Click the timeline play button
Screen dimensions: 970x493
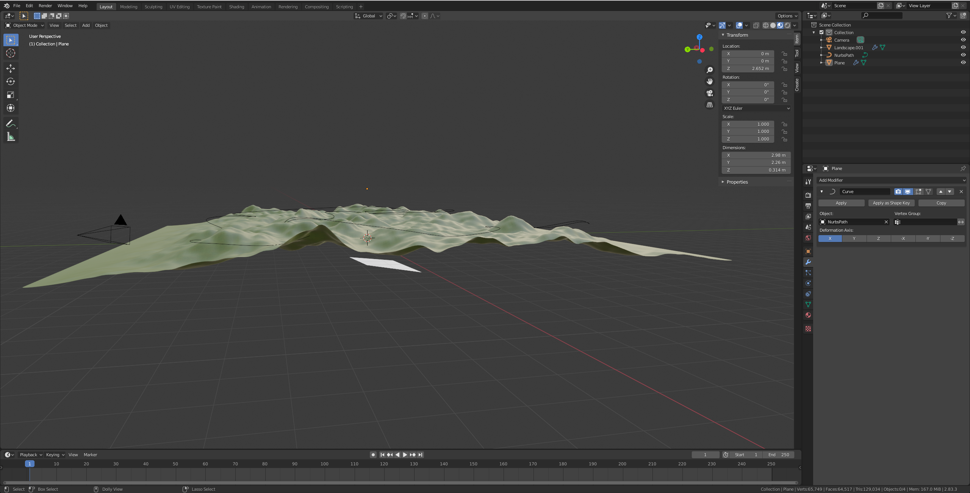point(405,455)
